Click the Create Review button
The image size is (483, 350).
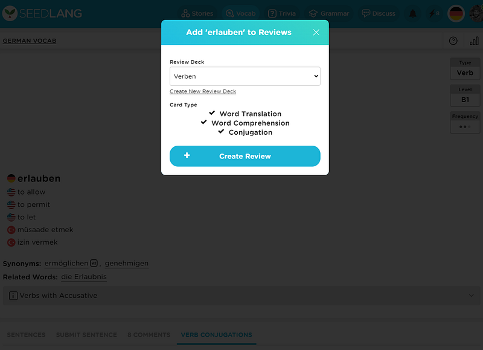tap(245, 156)
